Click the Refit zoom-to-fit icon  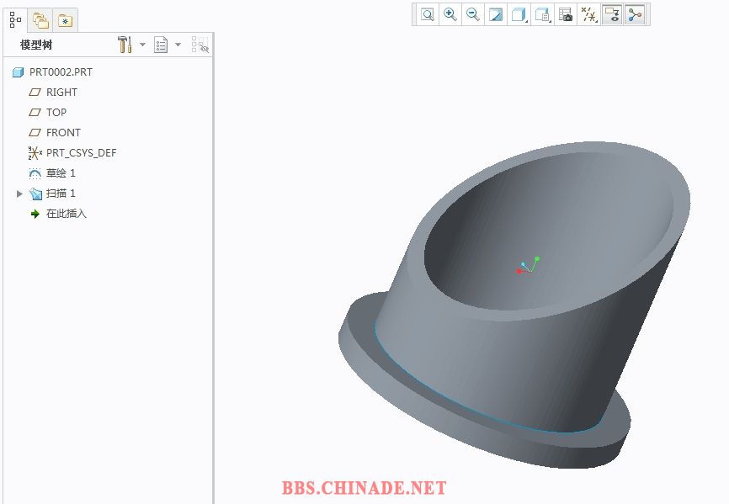point(428,14)
